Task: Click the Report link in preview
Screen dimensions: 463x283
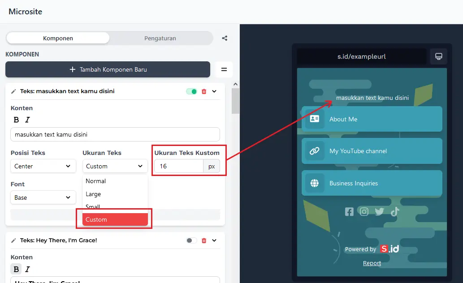Action: 372,263
